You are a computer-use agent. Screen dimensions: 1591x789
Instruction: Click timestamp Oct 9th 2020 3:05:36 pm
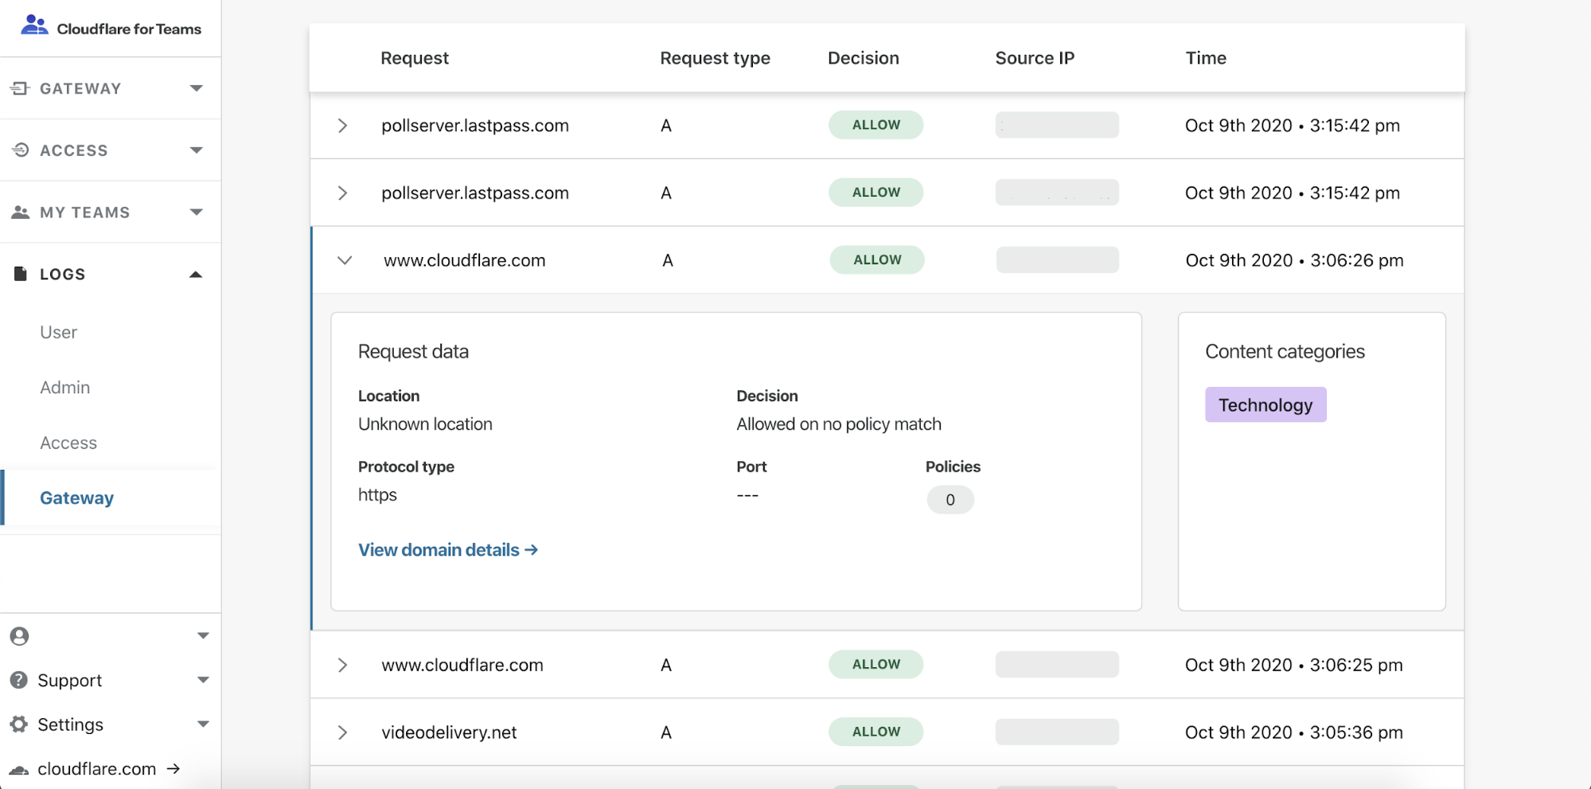pos(1294,732)
